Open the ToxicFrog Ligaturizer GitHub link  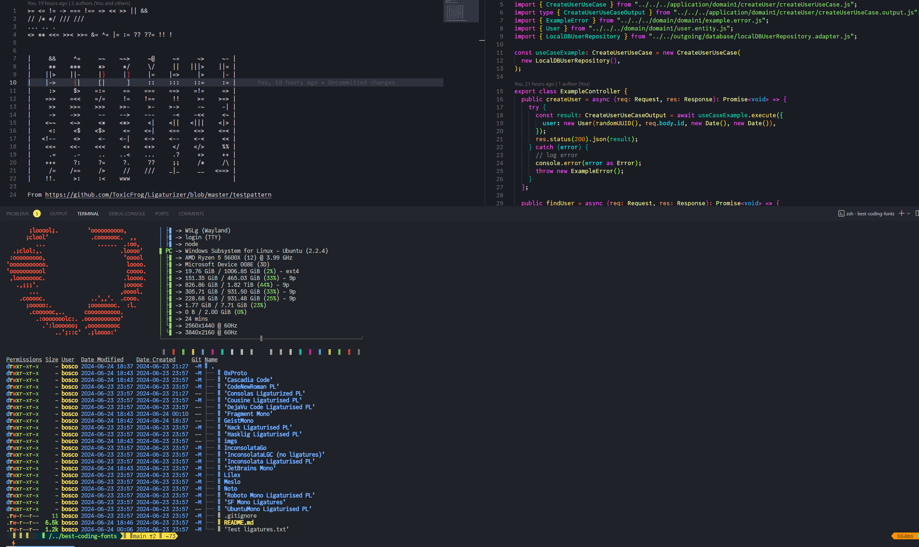pos(158,195)
